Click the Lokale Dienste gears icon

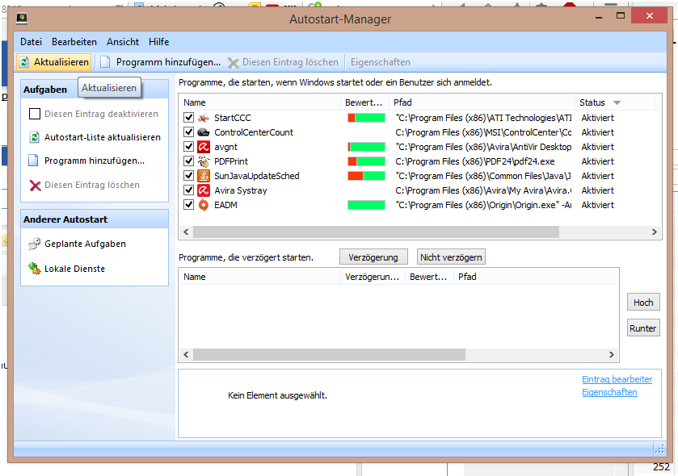coord(35,269)
